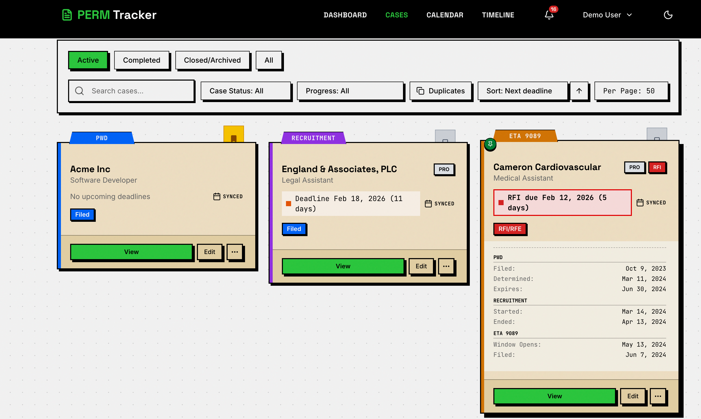Click View on the England & Associates case
701x419 pixels.
343,266
